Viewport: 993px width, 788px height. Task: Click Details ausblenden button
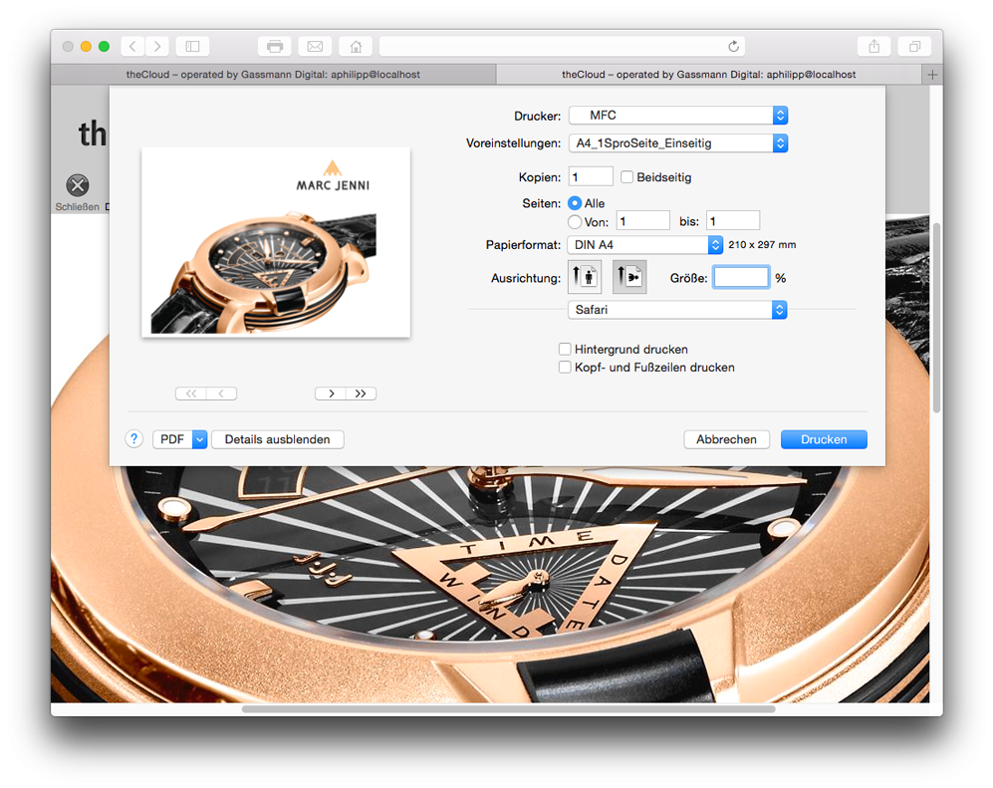pyautogui.click(x=277, y=439)
